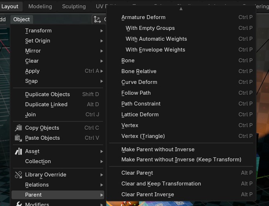The image size is (269, 206).
Task: Select Paste Objects entry
Action: coord(58,138)
